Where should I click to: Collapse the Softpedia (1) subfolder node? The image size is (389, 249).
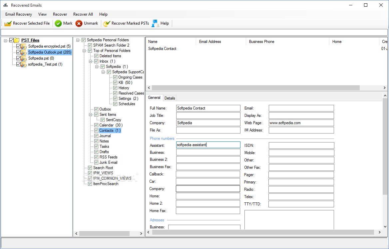coord(97,67)
